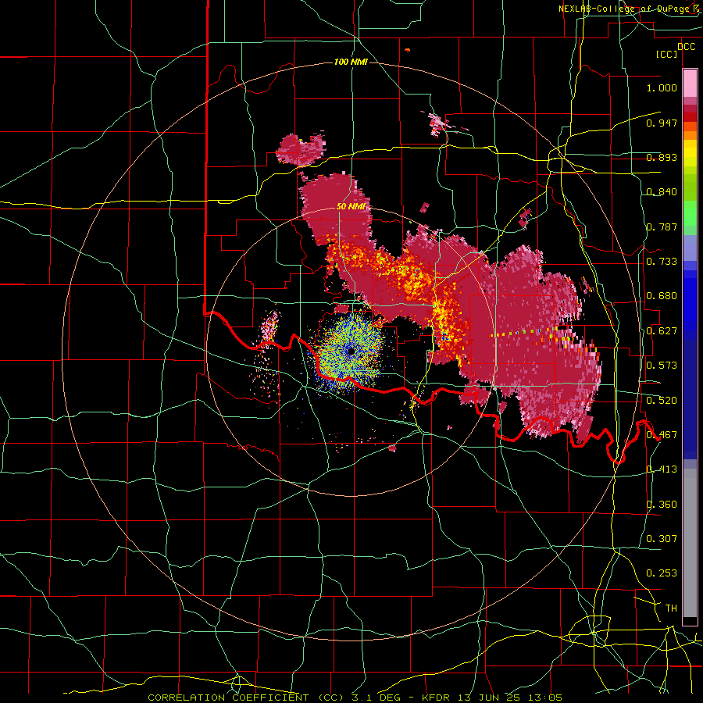703x703 pixels.
Task: Click the 100 NMI range ring label
Action: pos(351,62)
